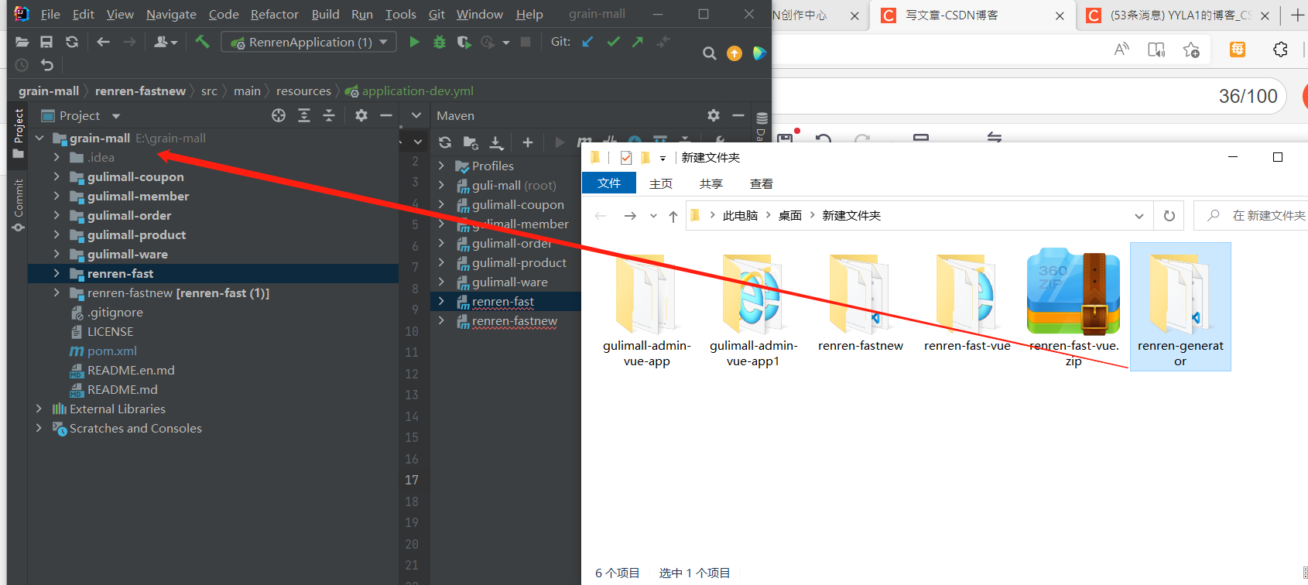Viewport: 1308px width, 585px height.
Task: Expand the External Libraries node
Action: [x=39, y=409]
